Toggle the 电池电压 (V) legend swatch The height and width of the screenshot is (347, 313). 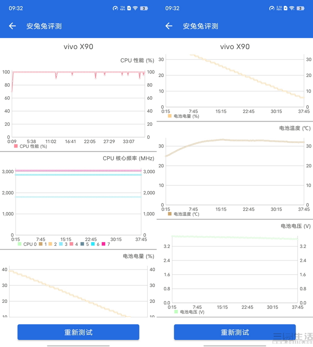pyautogui.click(x=176, y=312)
